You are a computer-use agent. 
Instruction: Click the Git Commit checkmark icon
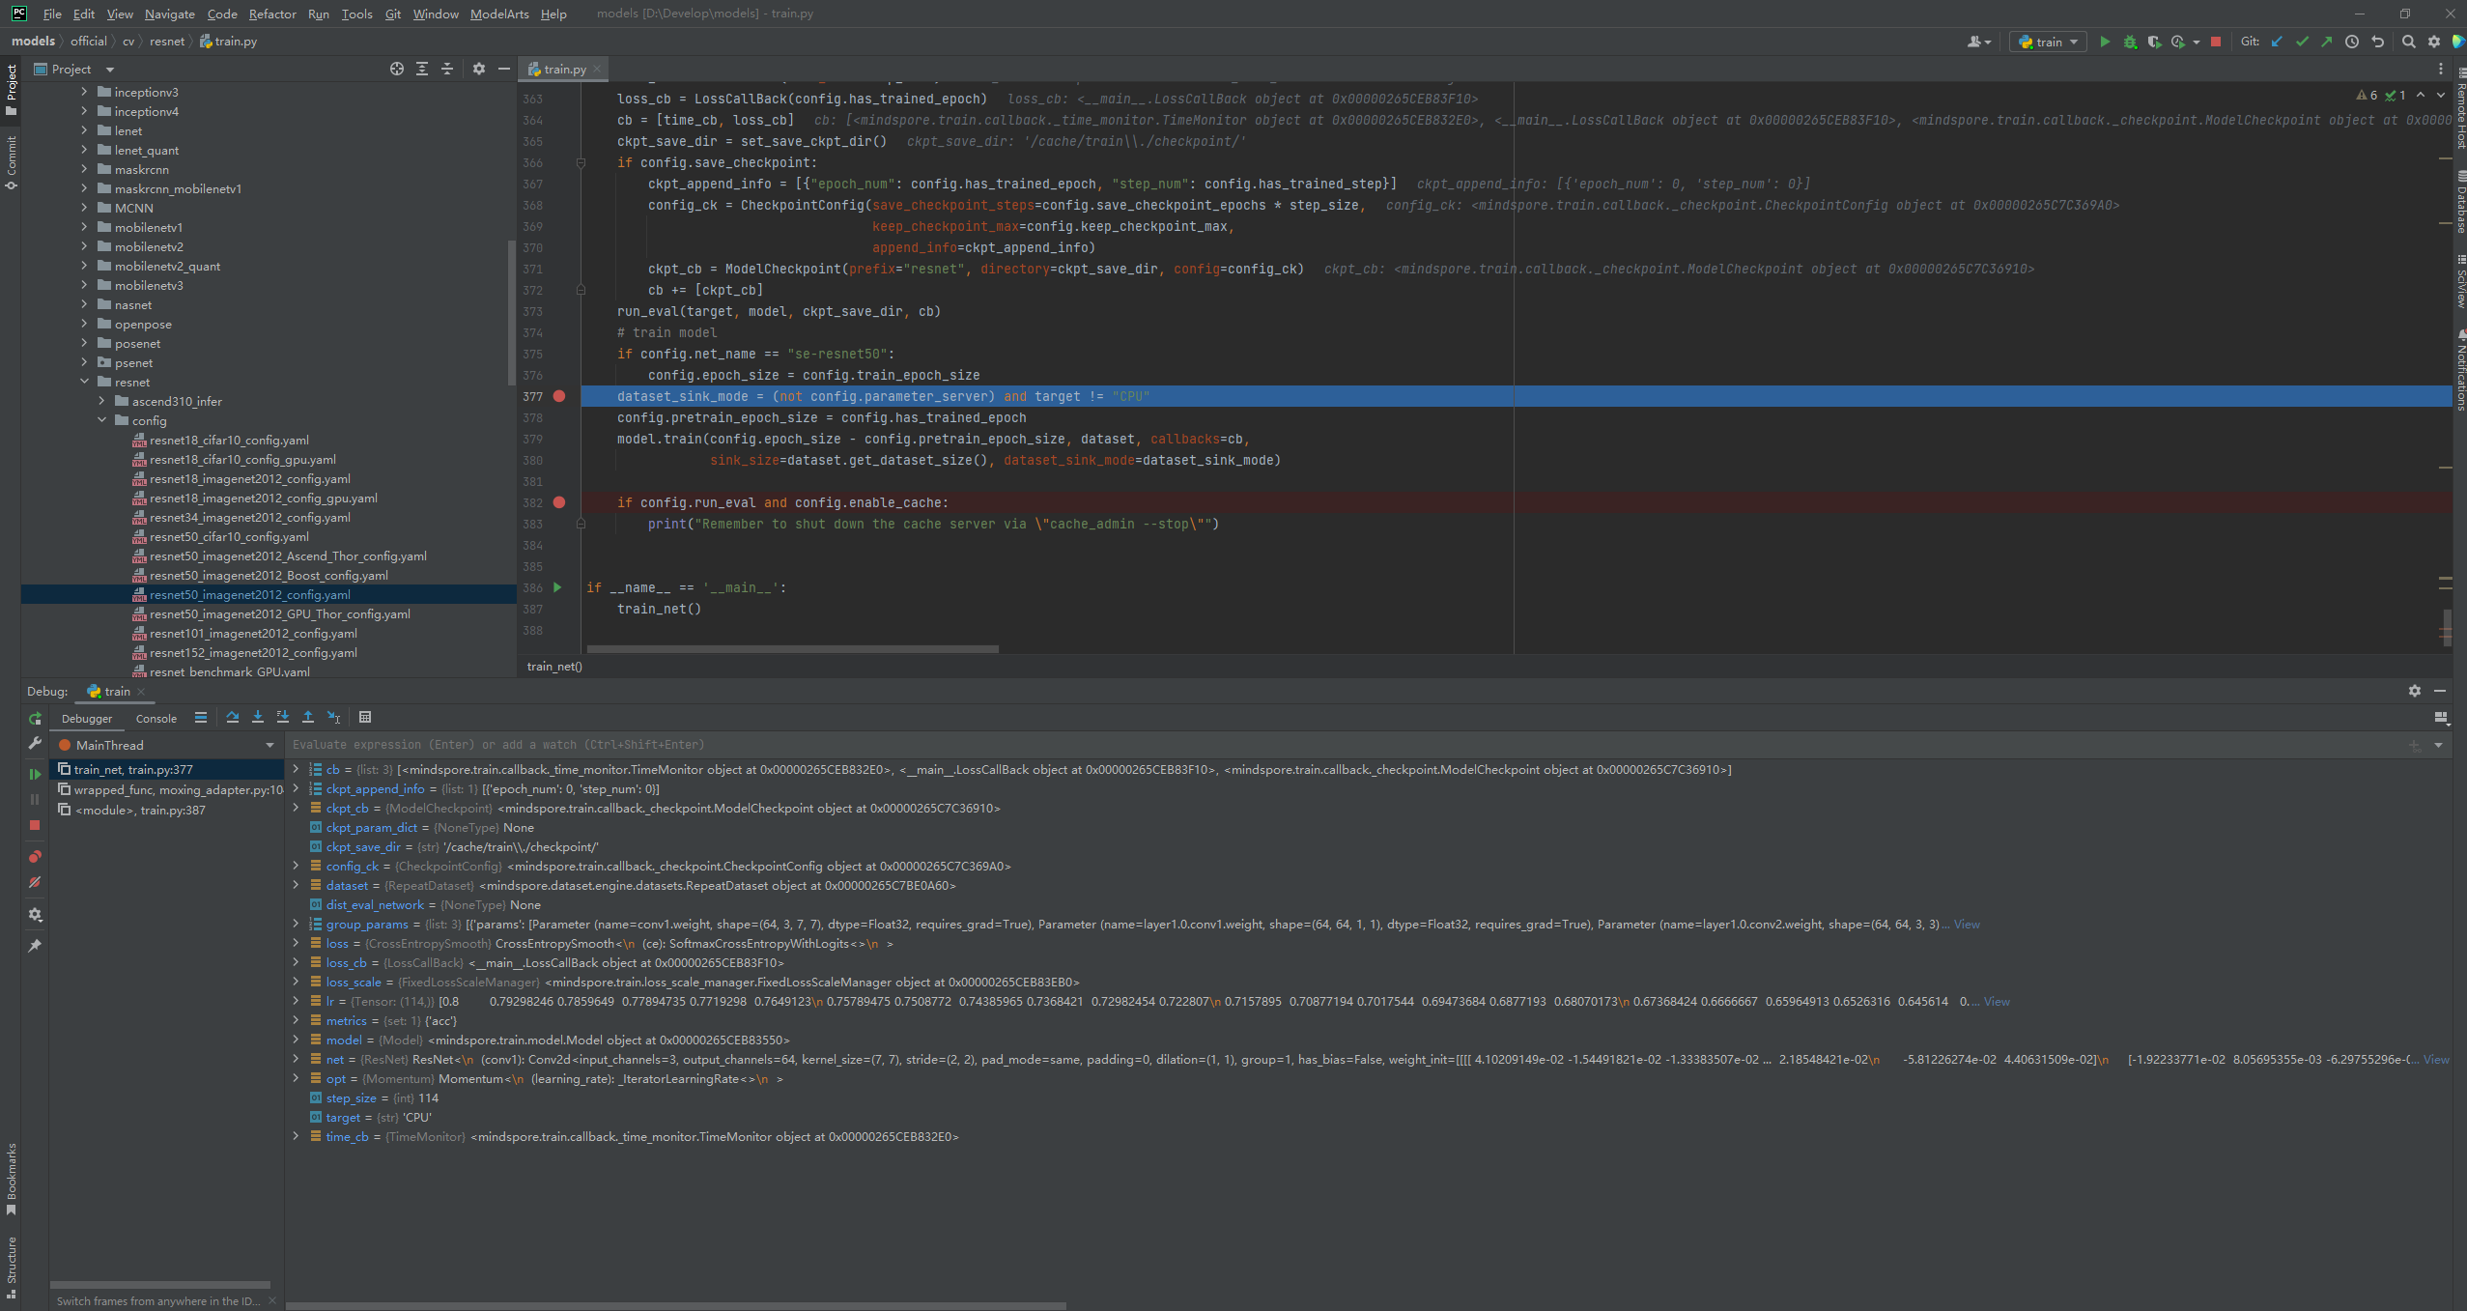(x=2302, y=42)
